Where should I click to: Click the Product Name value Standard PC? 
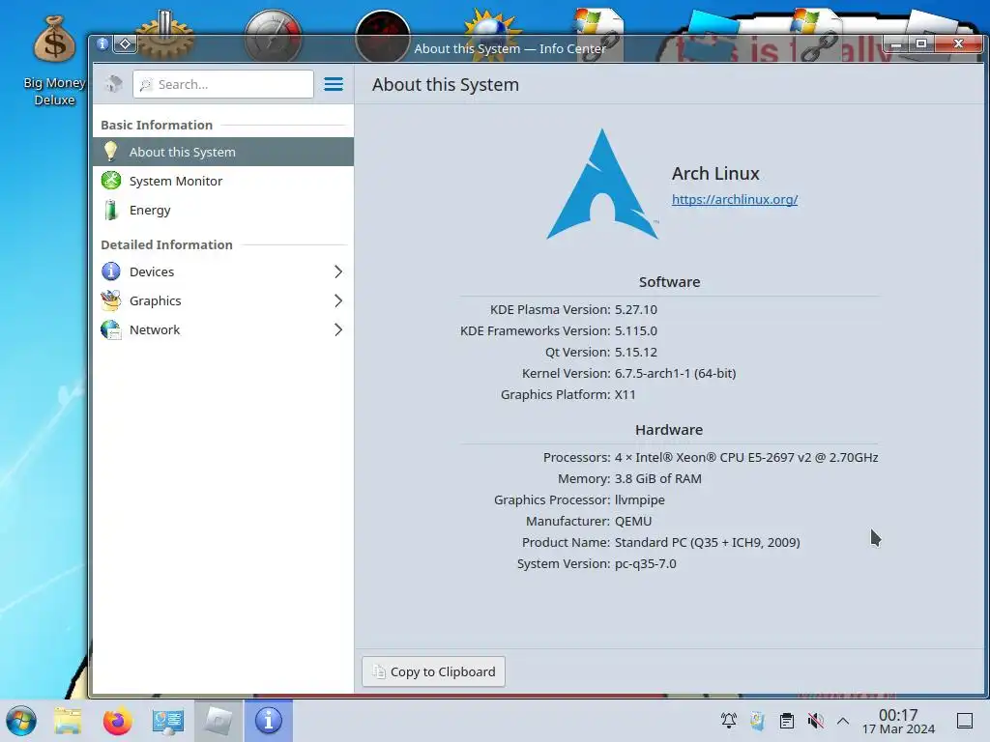pos(707,543)
